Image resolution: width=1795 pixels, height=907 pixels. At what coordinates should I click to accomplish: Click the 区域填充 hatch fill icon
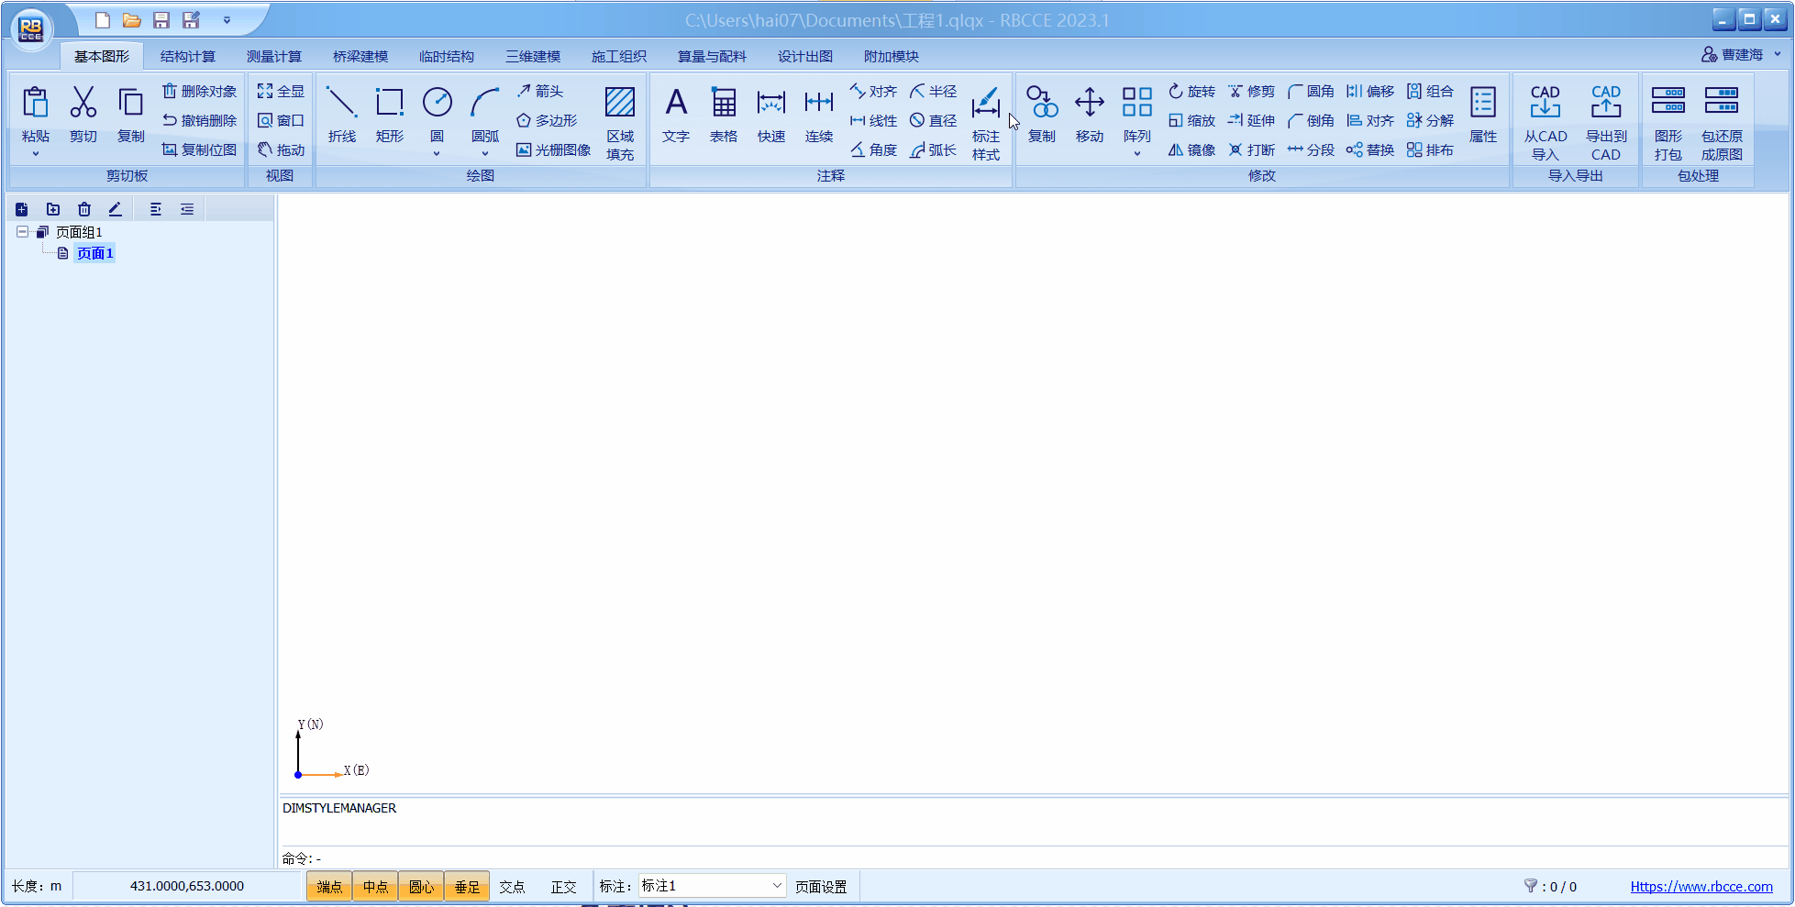tap(620, 103)
